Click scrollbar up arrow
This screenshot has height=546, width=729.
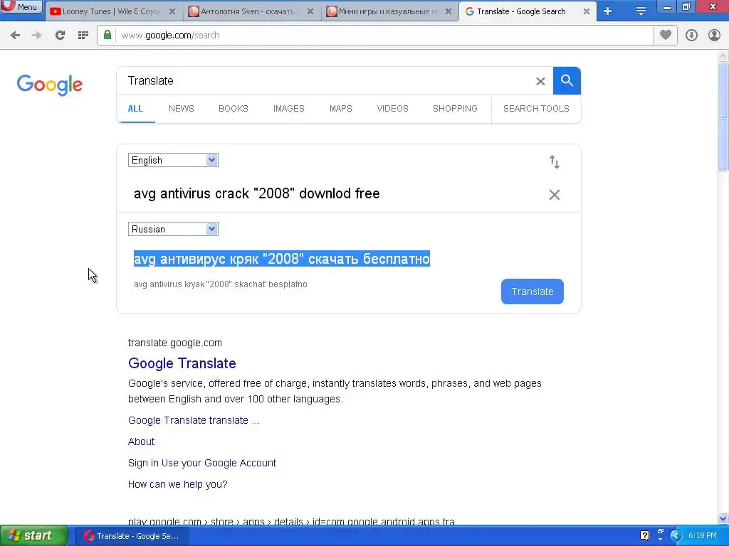(723, 56)
